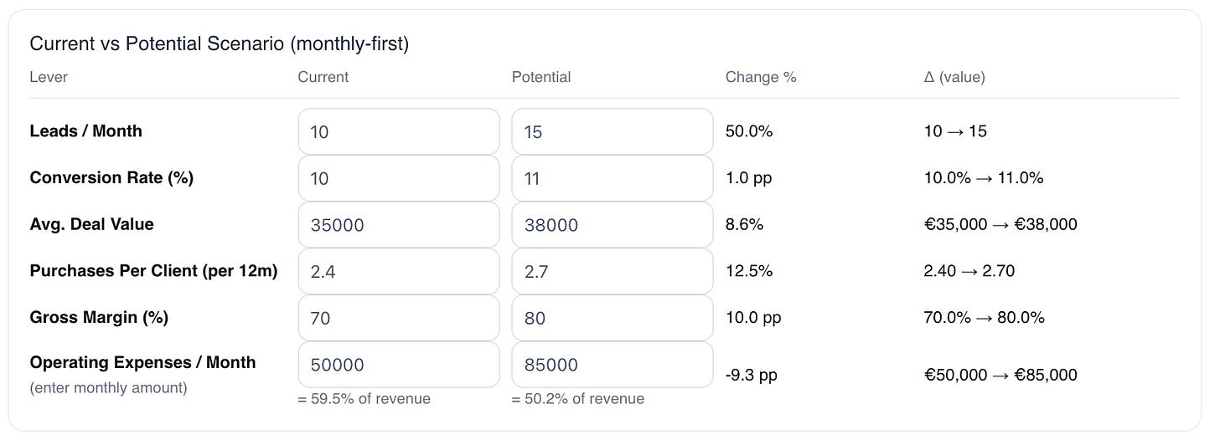The height and width of the screenshot is (445, 1220).
Task: Click the "Lever" column header
Action: [49, 77]
